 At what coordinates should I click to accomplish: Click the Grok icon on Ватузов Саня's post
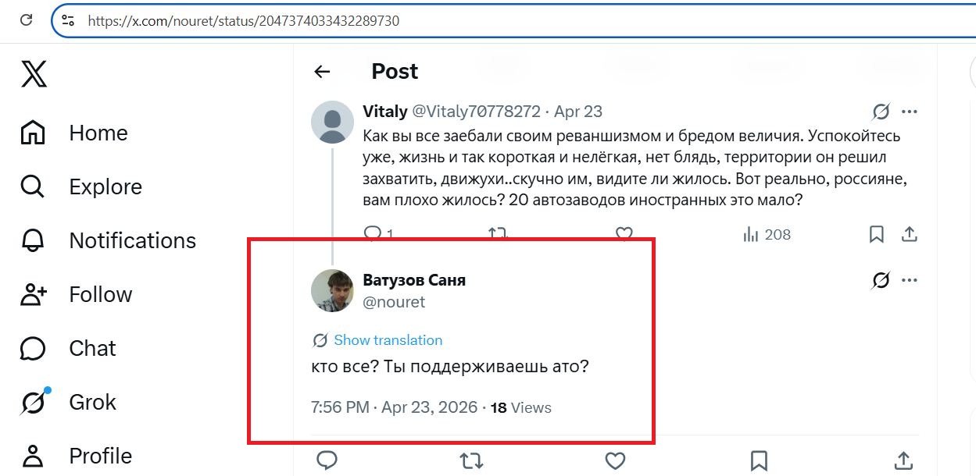point(881,280)
